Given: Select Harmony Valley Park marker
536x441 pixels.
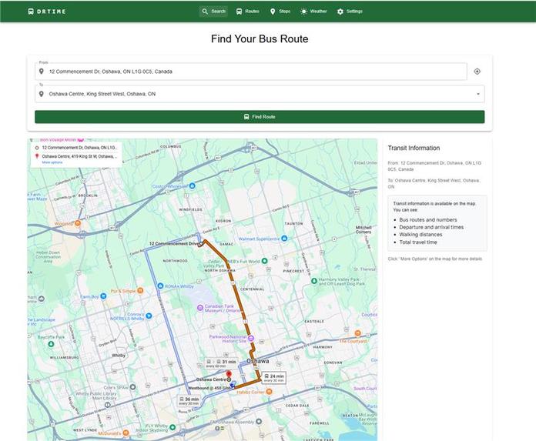Looking at the screenshot, I should (x=314, y=281).
